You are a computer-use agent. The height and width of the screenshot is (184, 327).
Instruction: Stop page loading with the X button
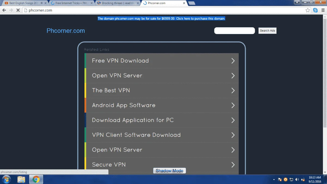[x=18, y=10]
